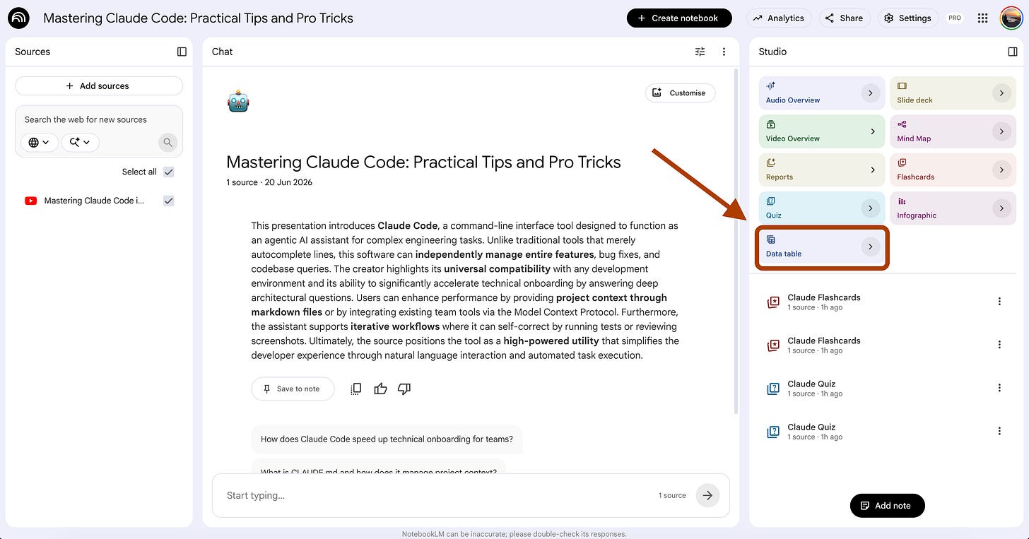Give thumbs up to the summary
The width and height of the screenshot is (1029, 539).
pyautogui.click(x=380, y=389)
